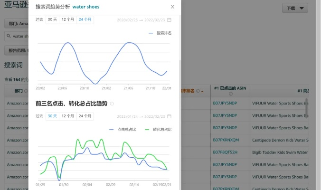321x190 pixels.
Task: Toggle the blue click share legend
Action: click(x=123, y=129)
